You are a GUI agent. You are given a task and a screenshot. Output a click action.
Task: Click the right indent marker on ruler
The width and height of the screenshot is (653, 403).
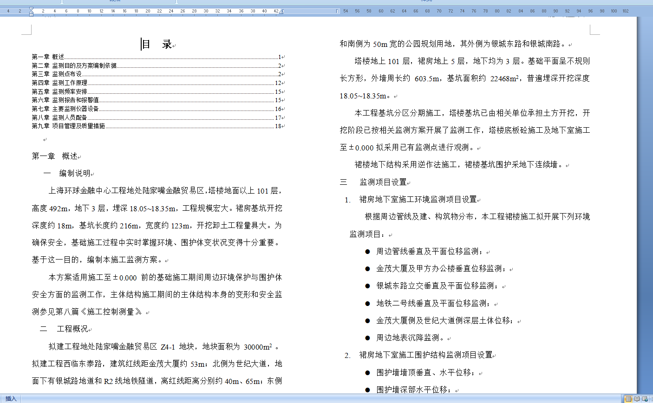281,12
